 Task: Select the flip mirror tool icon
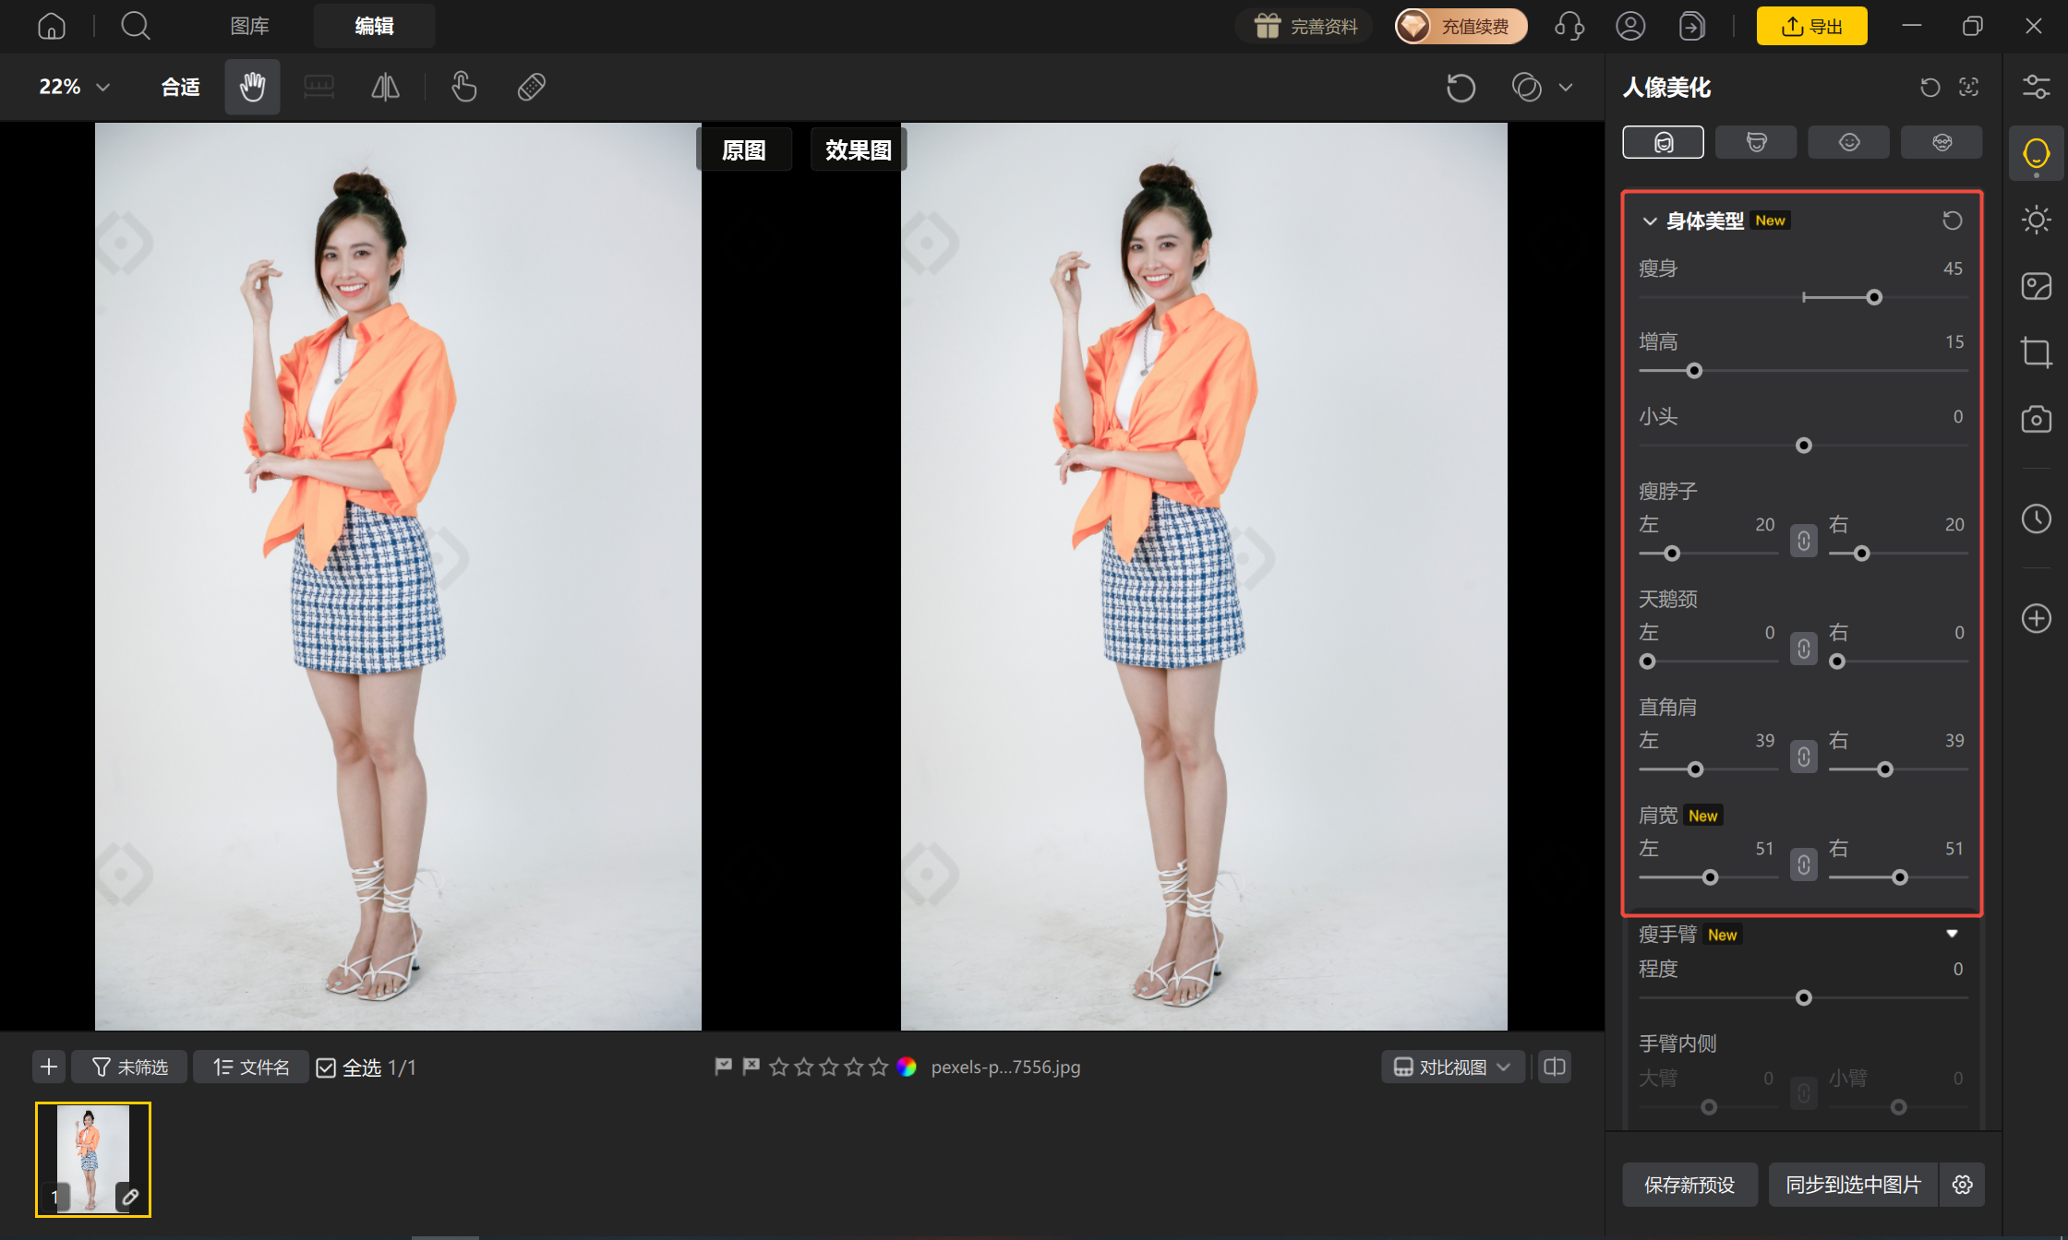point(385,87)
